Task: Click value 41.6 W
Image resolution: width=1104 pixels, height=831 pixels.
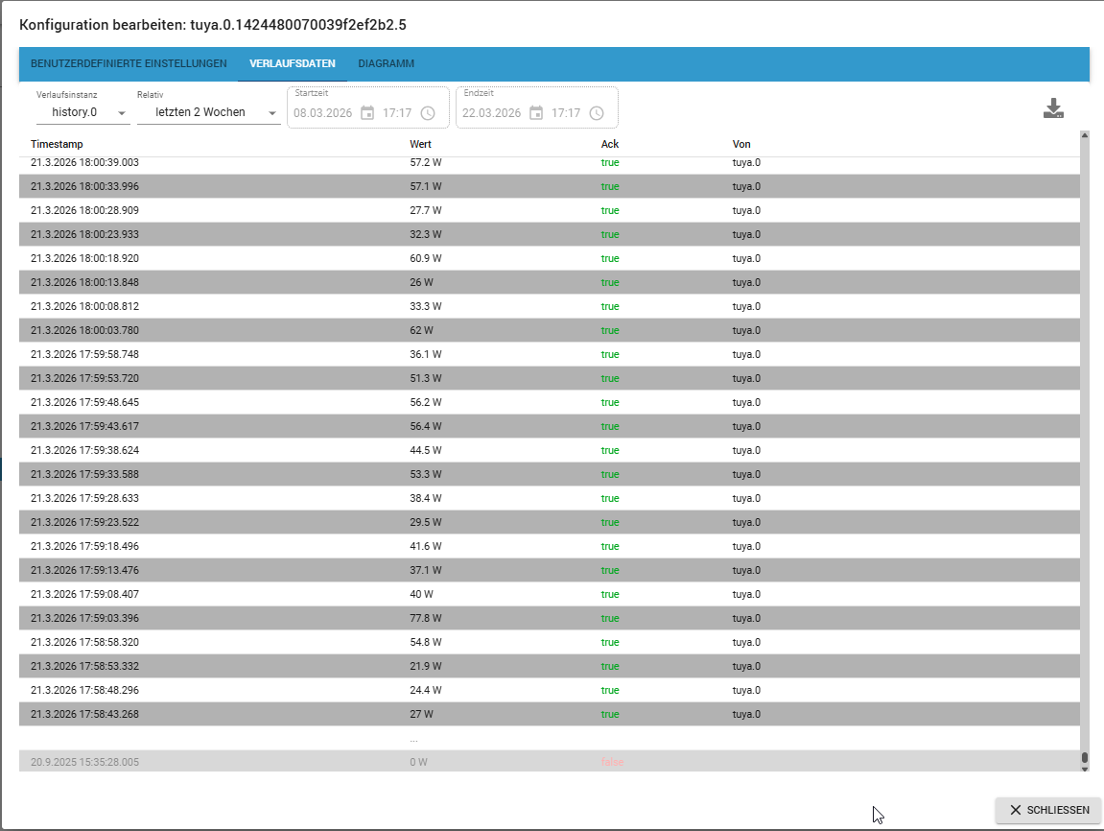Action: point(425,546)
